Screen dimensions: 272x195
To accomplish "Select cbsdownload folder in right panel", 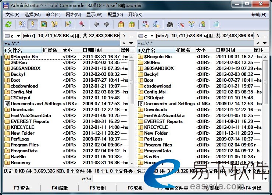I will [x=200, y=86].
